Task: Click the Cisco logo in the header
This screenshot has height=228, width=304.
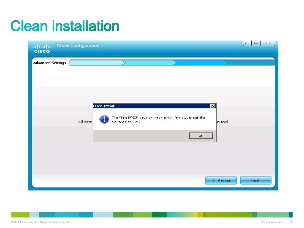Action: (x=42, y=49)
